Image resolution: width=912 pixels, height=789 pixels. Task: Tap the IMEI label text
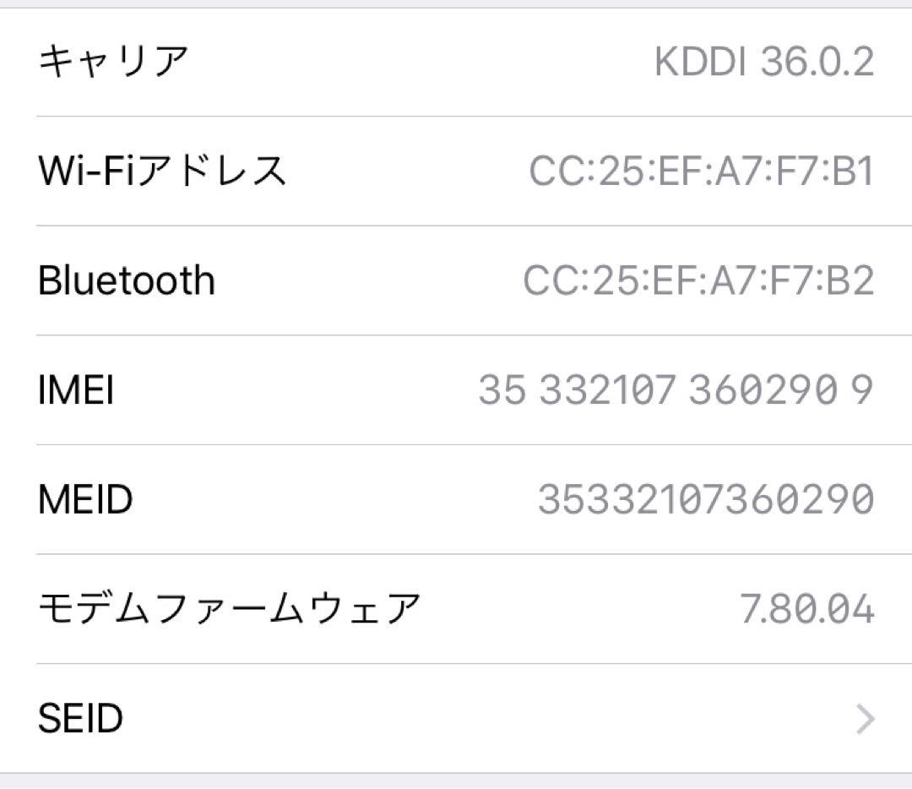click(78, 389)
